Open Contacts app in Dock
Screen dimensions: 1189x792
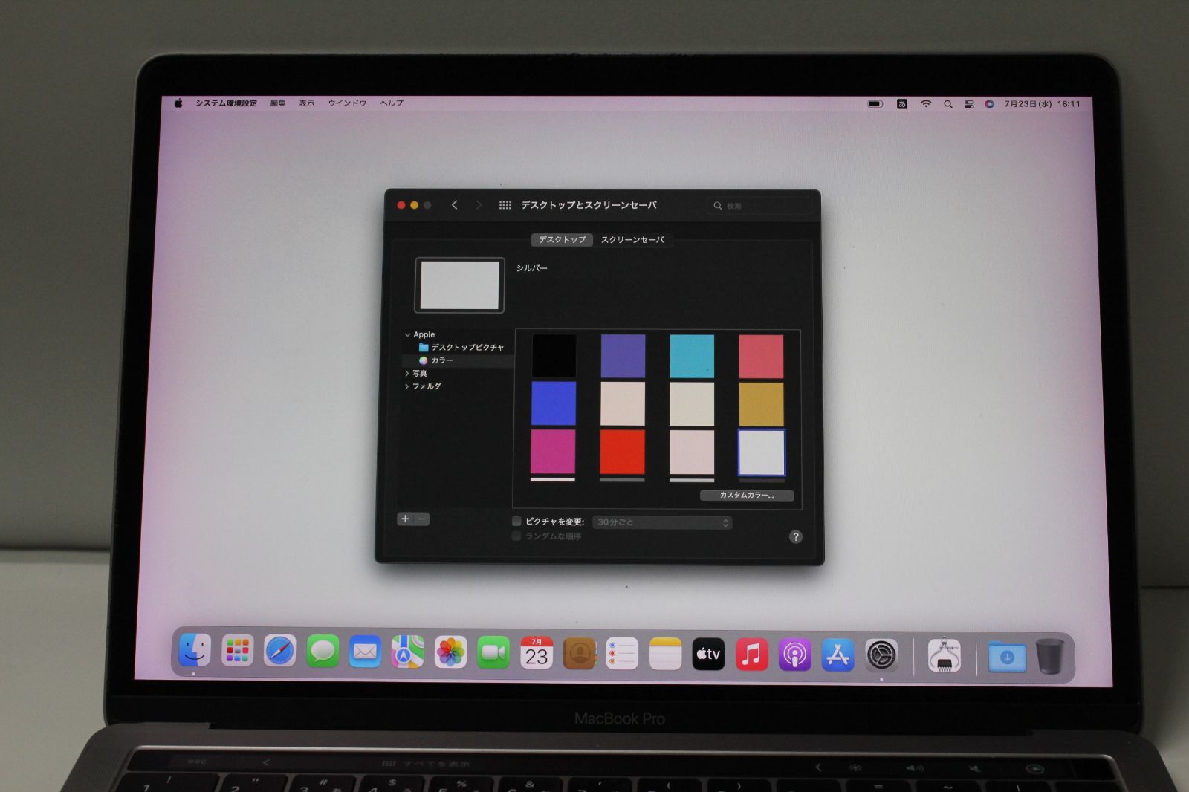(580, 654)
